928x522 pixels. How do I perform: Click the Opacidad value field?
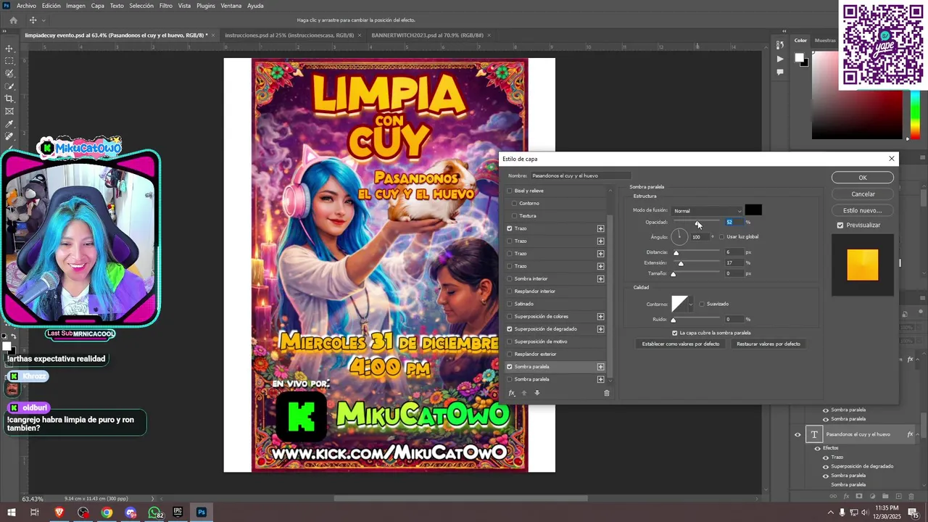coord(734,222)
